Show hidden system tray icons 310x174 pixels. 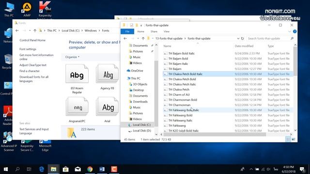(251, 169)
